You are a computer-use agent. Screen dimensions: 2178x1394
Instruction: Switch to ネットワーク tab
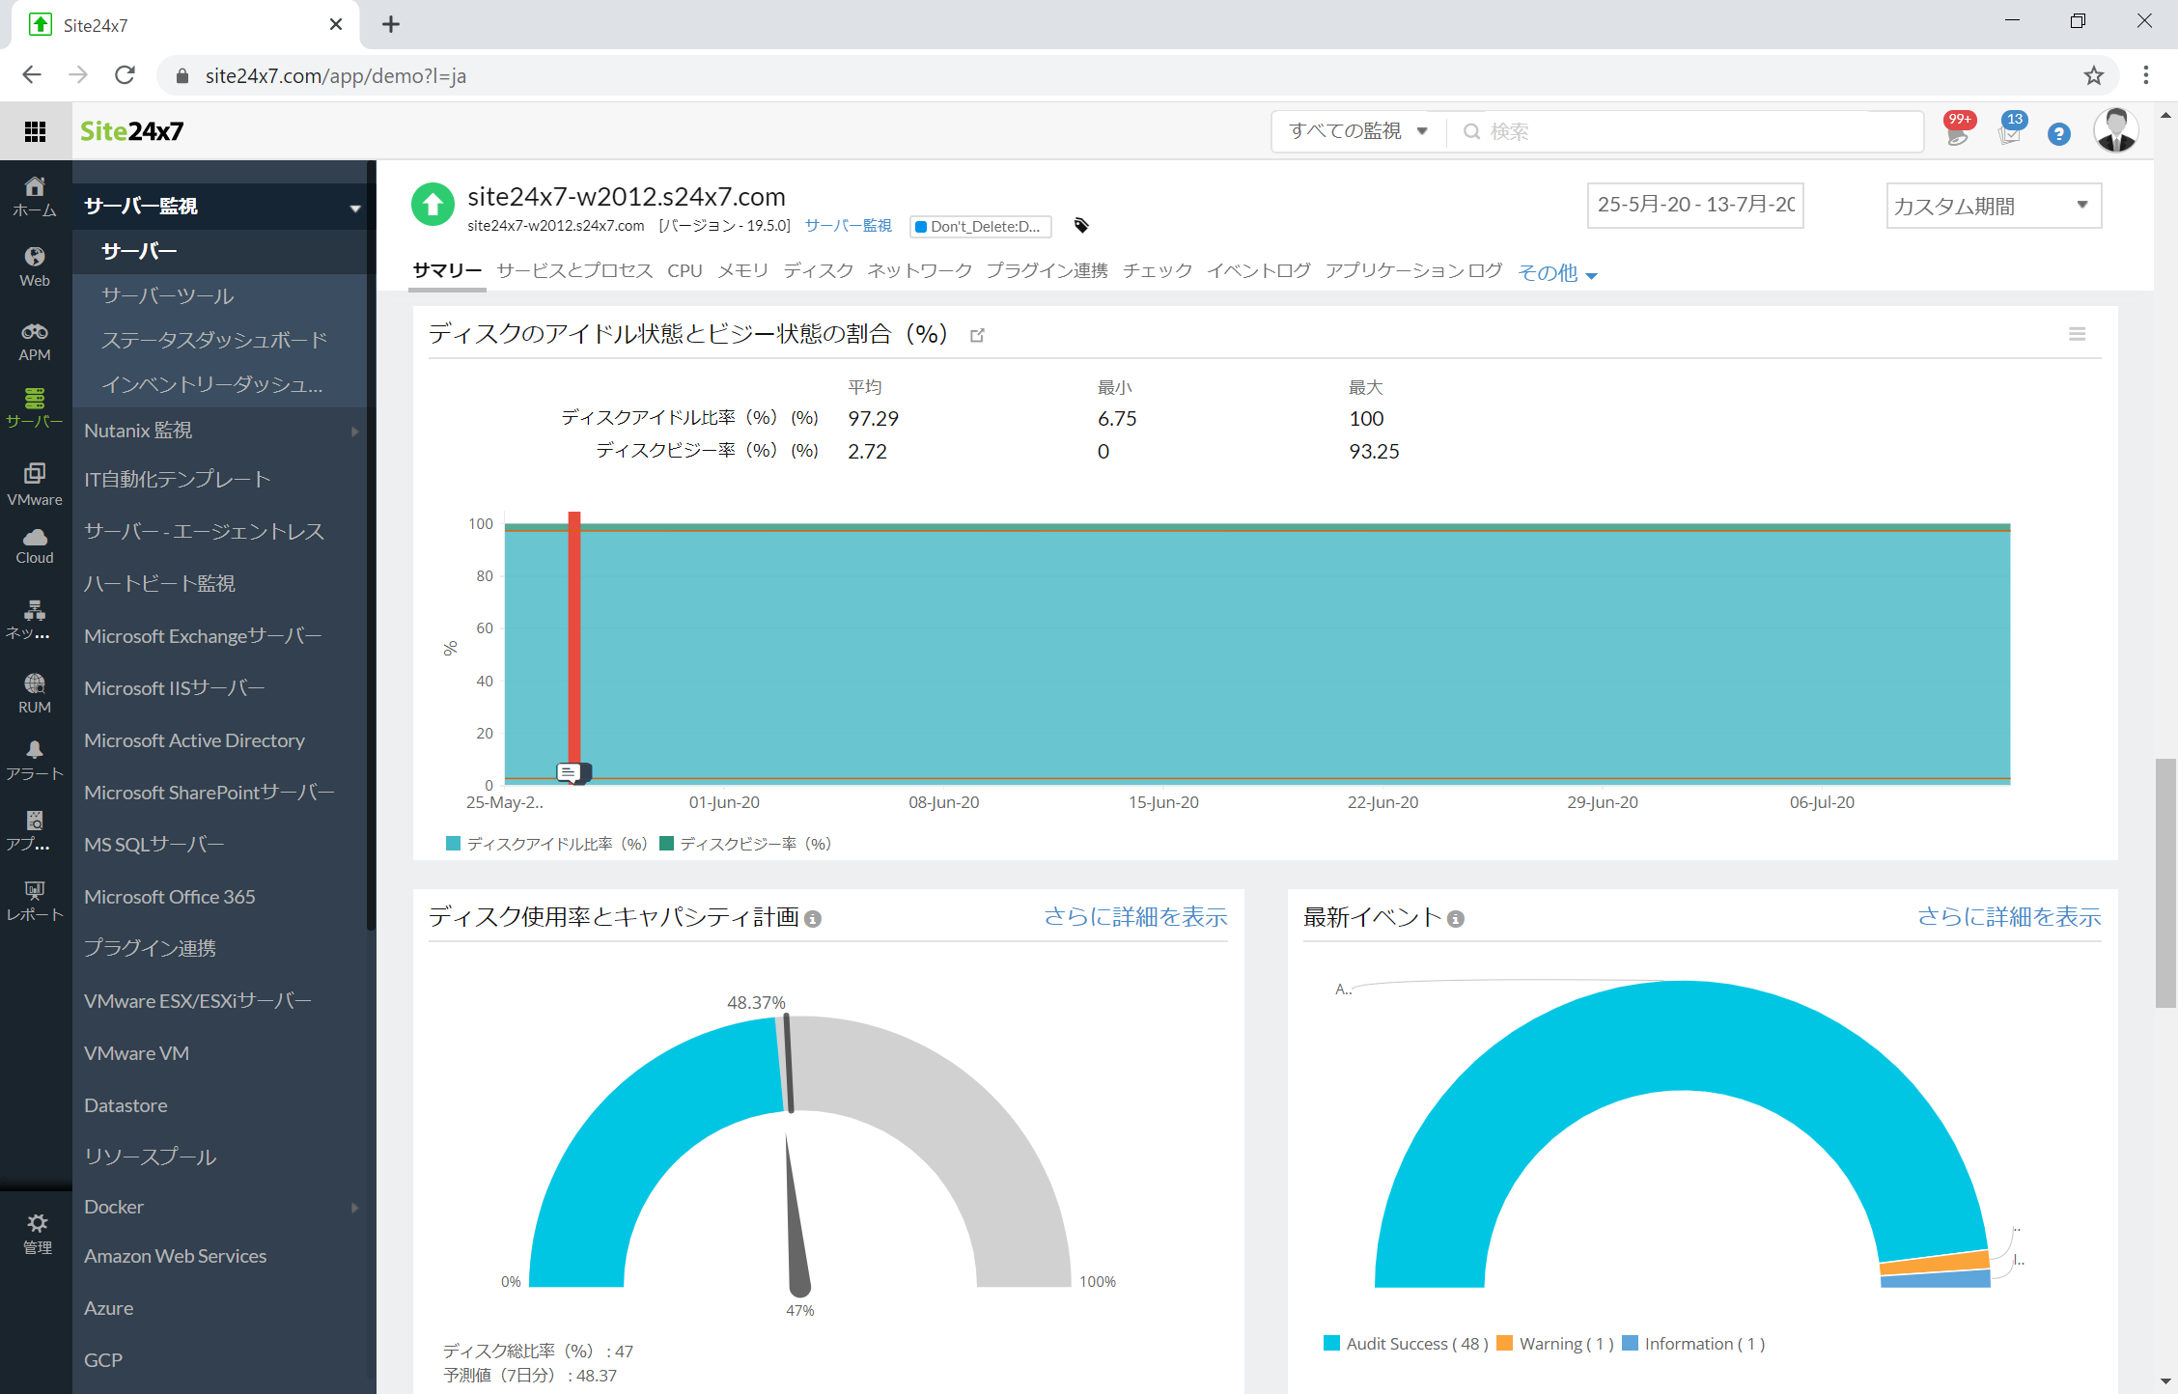[919, 271]
